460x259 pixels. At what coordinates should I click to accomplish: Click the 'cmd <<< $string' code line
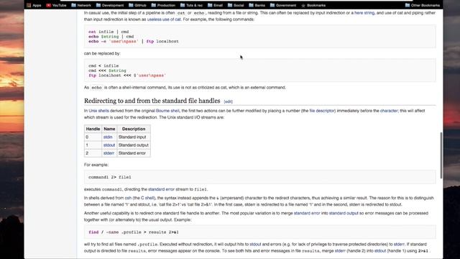(x=107, y=71)
